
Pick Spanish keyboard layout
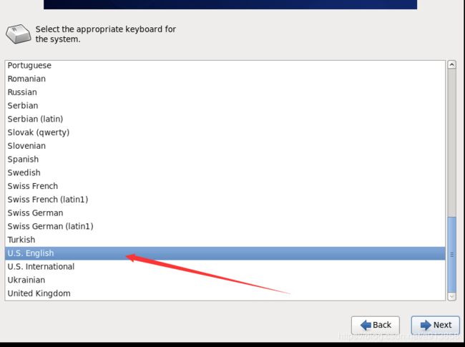[x=225, y=160]
